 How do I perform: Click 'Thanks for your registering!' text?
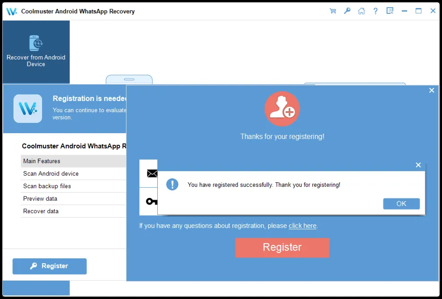click(x=282, y=137)
